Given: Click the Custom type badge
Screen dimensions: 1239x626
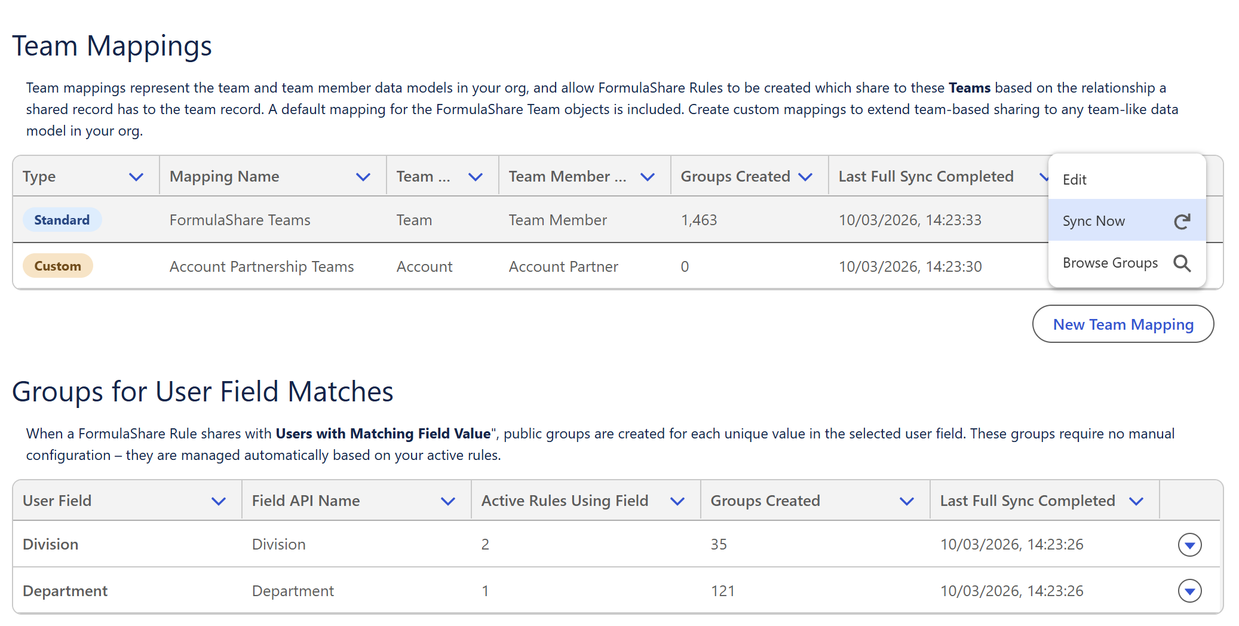Looking at the screenshot, I should 58,266.
